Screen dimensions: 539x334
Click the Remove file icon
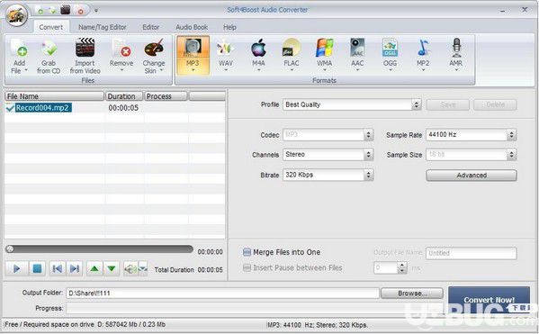(x=121, y=49)
